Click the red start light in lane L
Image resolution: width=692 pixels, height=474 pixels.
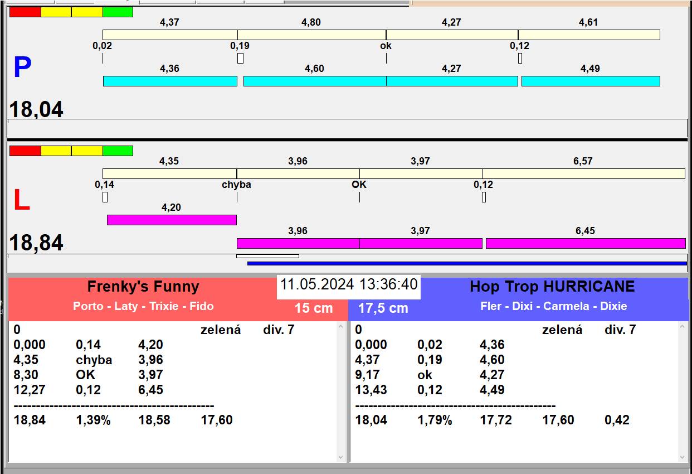(25, 151)
